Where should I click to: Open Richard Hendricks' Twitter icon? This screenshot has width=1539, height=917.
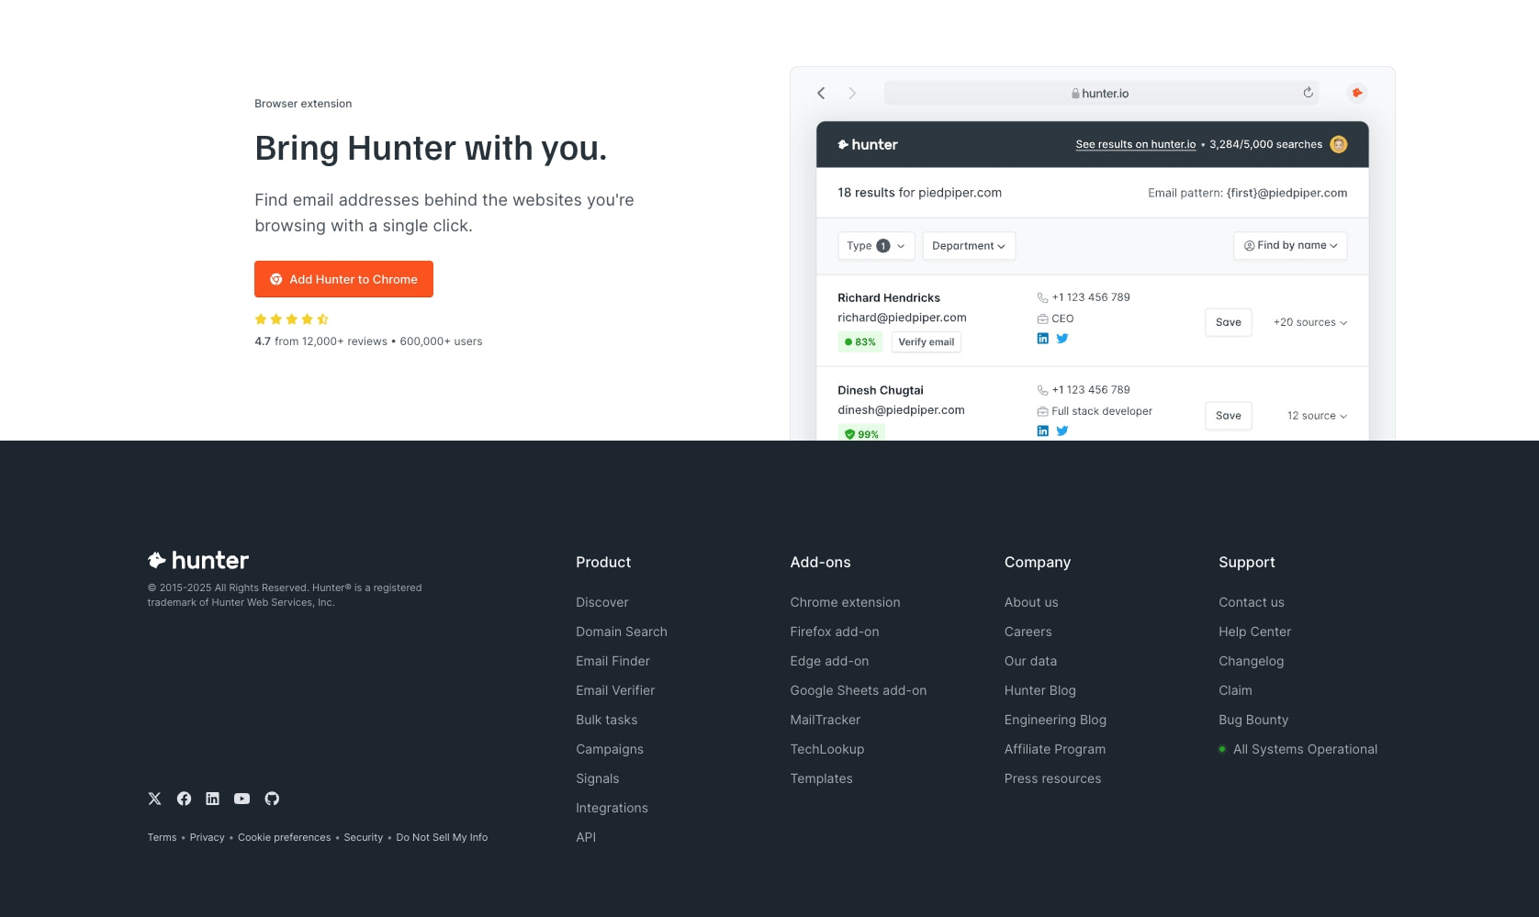tap(1062, 338)
